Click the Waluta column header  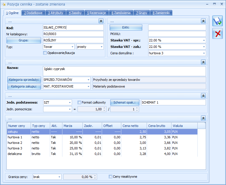184,126
